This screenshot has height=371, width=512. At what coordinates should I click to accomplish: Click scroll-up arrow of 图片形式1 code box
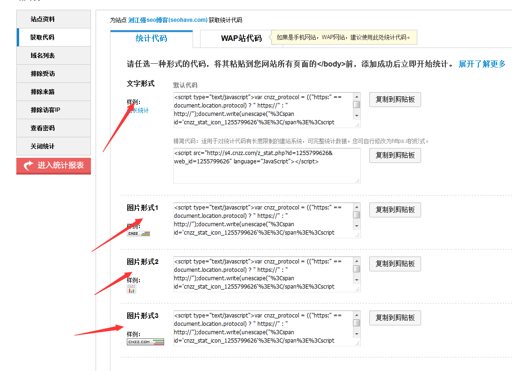coord(357,207)
